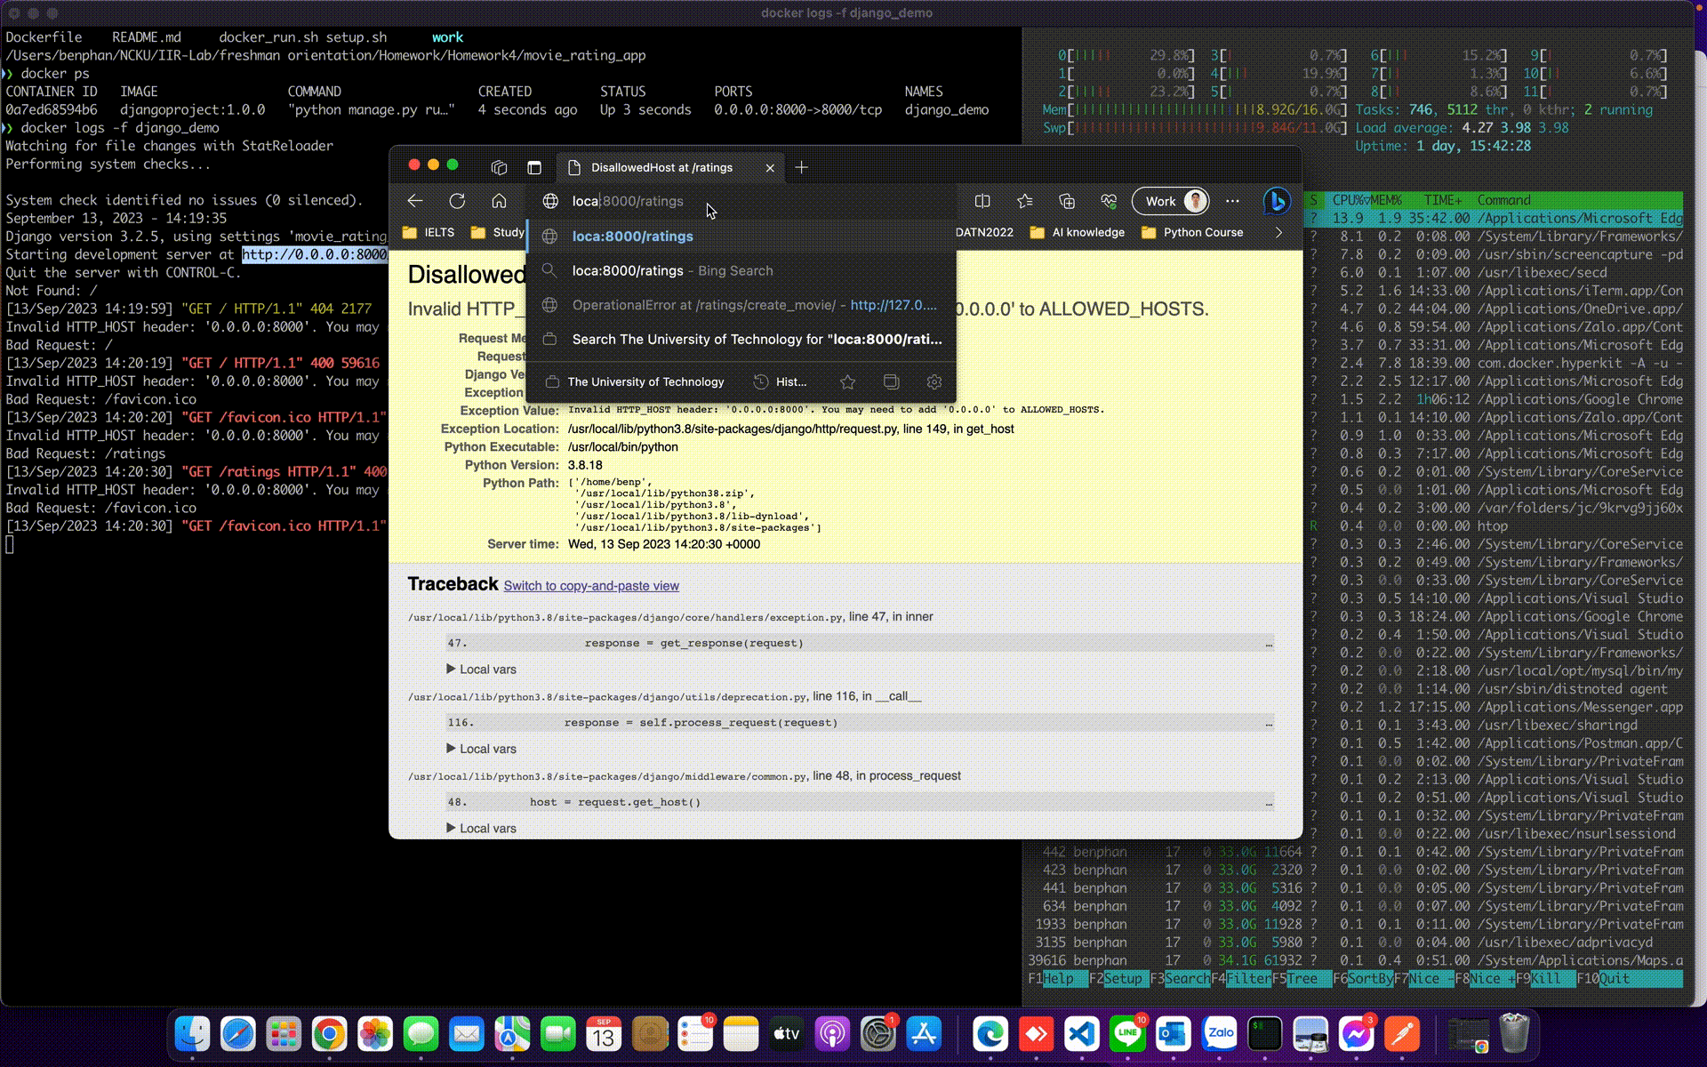Reload the page with the refresh icon
The image size is (1707, 1067).
coord(457,201)
